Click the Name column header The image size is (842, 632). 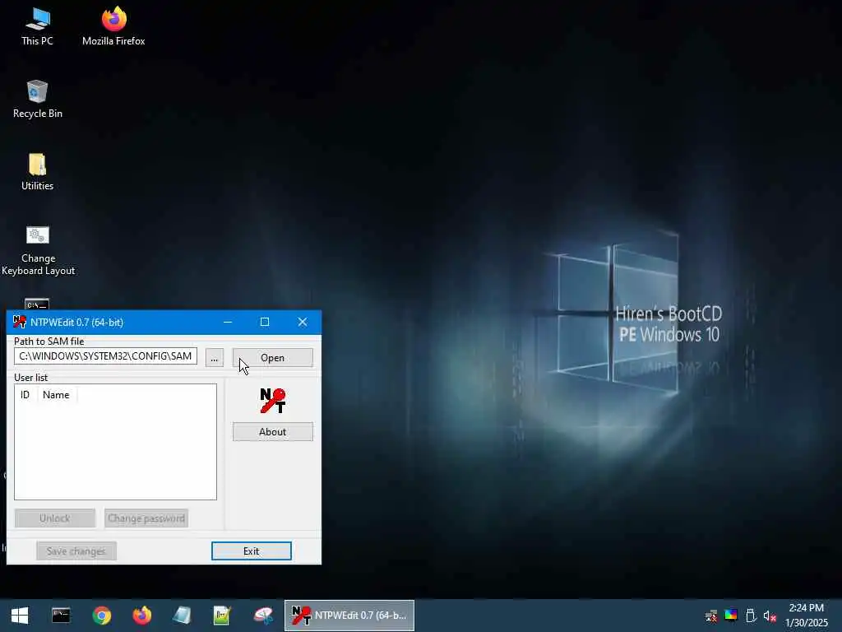tap(57, 395)
